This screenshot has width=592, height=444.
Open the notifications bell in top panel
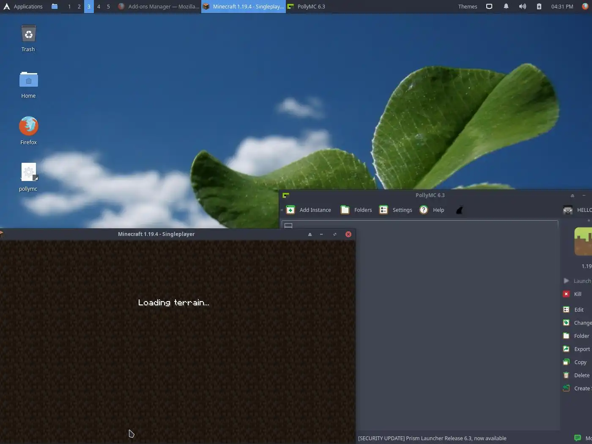pos(506,6)
